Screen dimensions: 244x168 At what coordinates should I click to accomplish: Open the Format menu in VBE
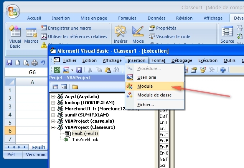coord(158,60)
